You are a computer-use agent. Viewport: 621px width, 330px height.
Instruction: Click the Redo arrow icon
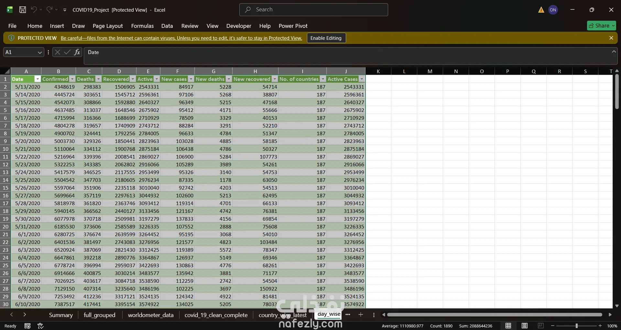[49, 10]
